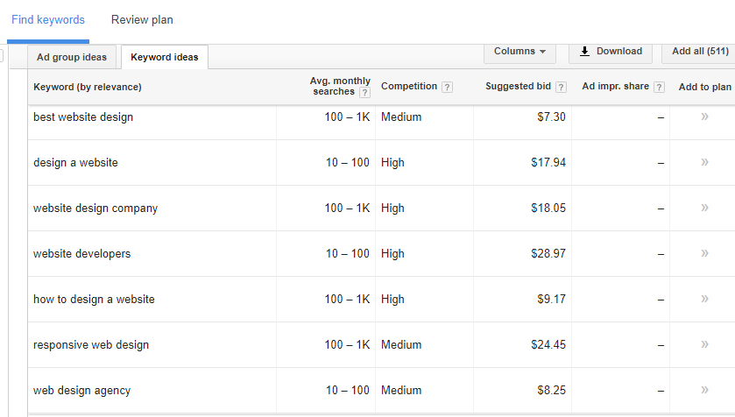Screen dimensions: 735x417
Task: Switch to Ad group ideas tab
Action: [72, 58]
